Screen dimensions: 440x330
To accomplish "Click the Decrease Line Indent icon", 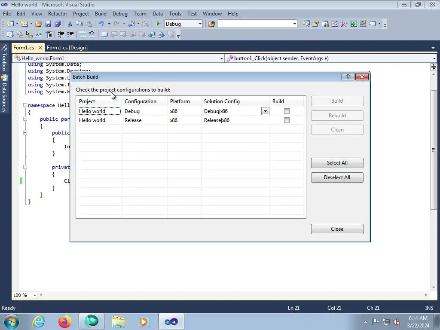I will 61,34.
